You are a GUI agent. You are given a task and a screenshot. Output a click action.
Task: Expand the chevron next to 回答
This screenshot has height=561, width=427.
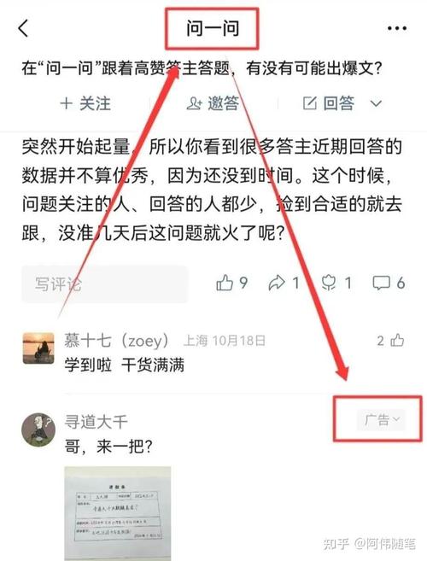(x=376, y=104)
